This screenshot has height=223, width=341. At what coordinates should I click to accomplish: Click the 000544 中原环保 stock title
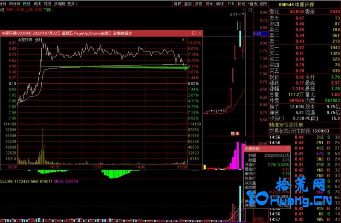pyautogui.click(x=296, y=5)
